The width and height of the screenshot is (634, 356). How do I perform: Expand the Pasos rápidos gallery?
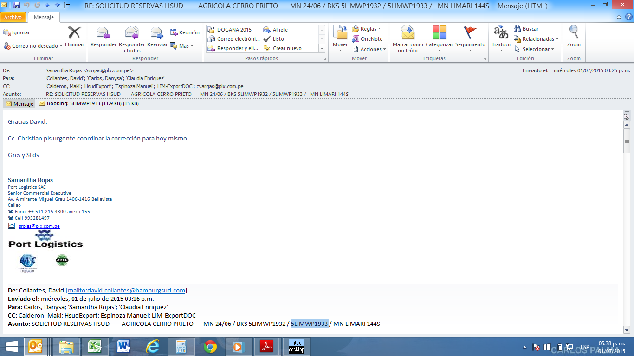coord(322,48)
